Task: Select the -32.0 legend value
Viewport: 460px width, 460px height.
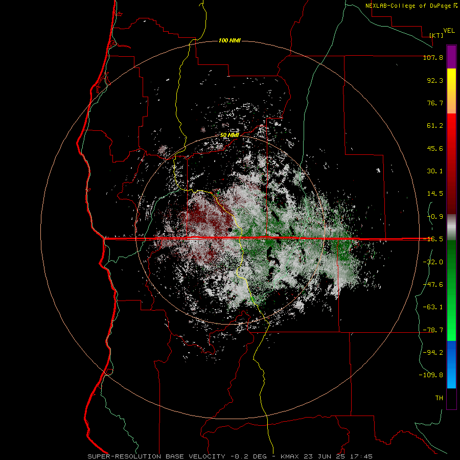Action: [433, 262]
